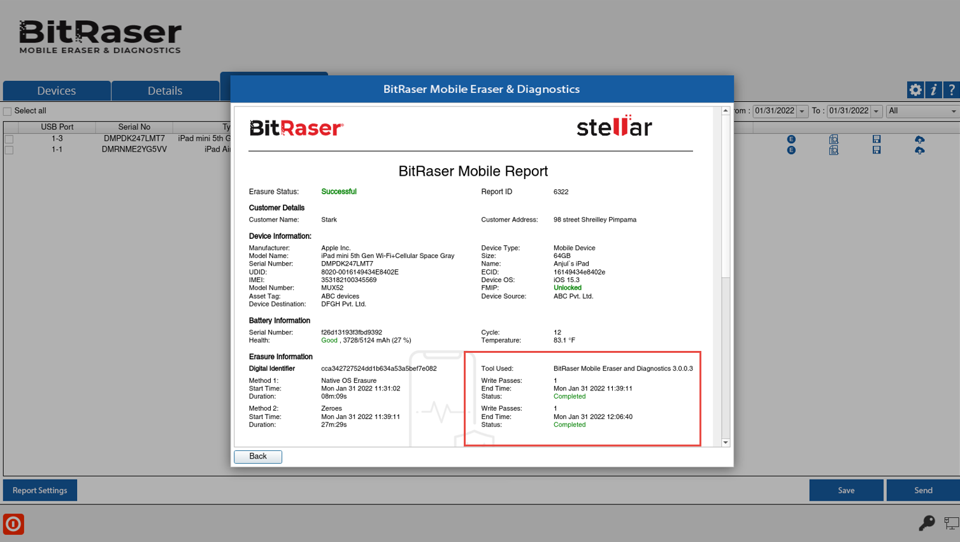
Task: Click the Send button
Action: 923,490
